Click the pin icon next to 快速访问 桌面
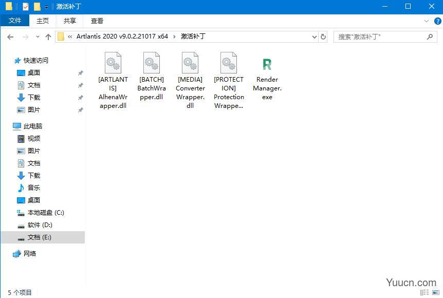443x298 pixels. point(81,73)
